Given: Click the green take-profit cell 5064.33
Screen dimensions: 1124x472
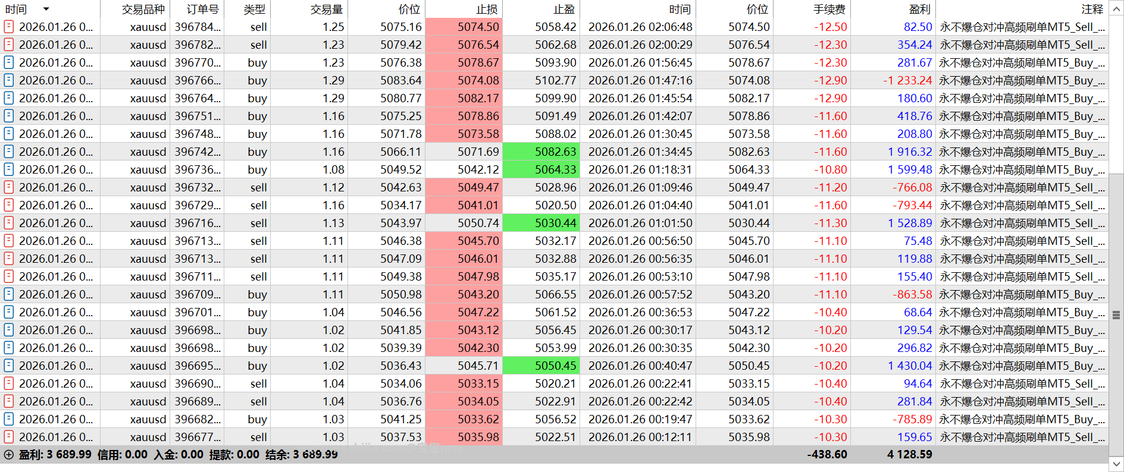Looking at the screenshot, I should (x=541, y=169).
